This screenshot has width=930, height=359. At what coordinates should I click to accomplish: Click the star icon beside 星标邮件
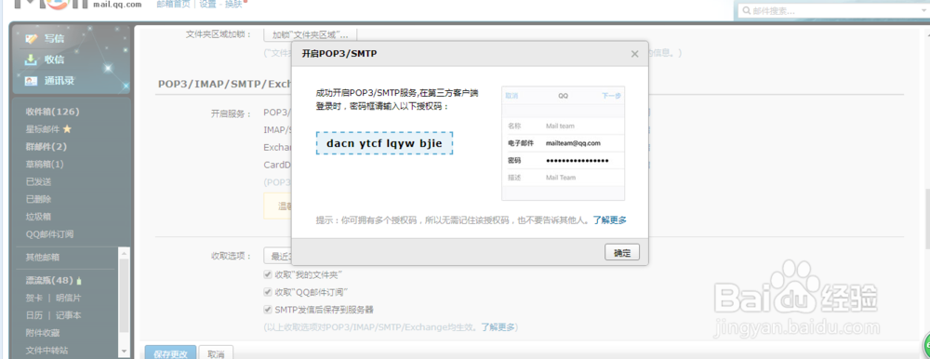tap(67, 128)
